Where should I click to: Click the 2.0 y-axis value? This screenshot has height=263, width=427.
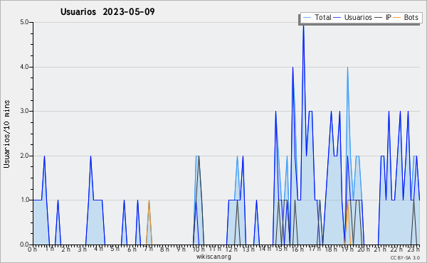click(24, 156)
